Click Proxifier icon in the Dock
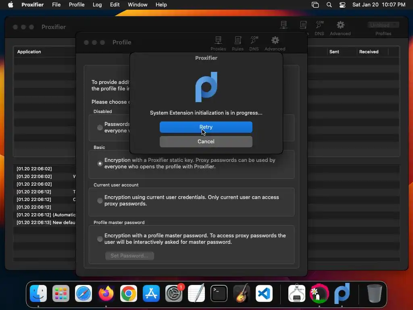The image size is (413, 310). (342, 293)
